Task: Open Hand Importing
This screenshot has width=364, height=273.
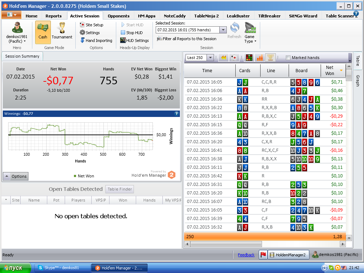Action: pos(96,41)
